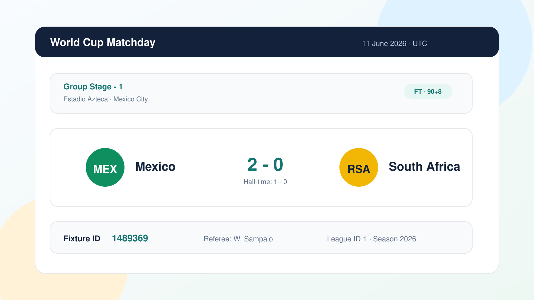Viewport: 534px width, 300px height.
Task: Click the green MEX team badge
Action: [105, 167]
